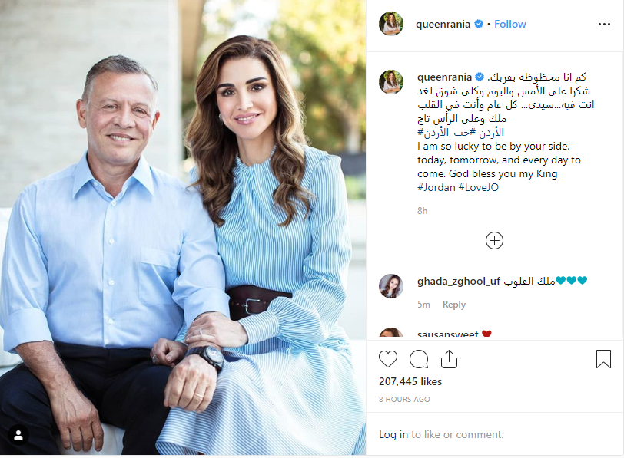Open comments with the speech bubble icon
This screenshot has height=458, width=624.
click(419, 359)
